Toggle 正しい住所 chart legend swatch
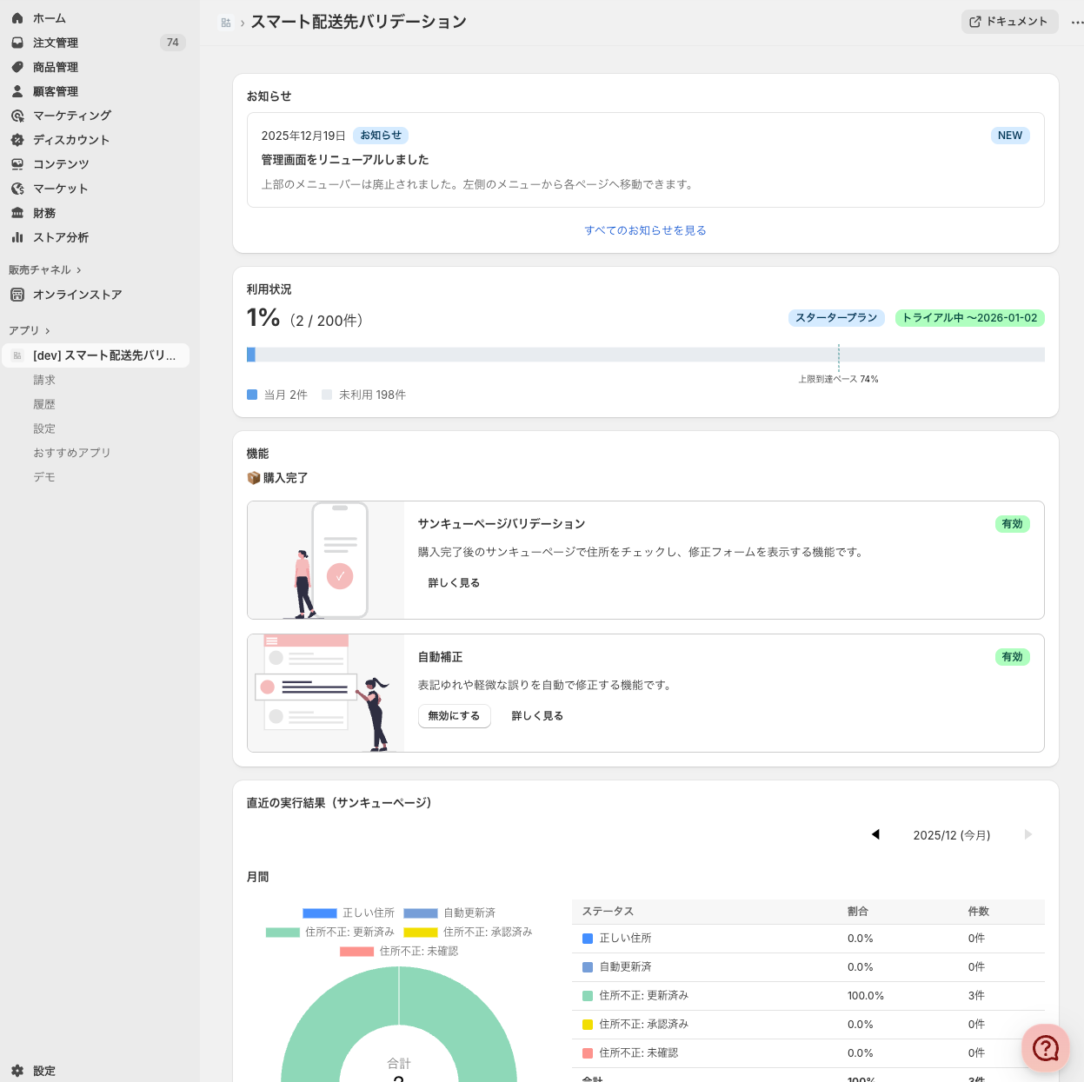 tap(320, 913)
